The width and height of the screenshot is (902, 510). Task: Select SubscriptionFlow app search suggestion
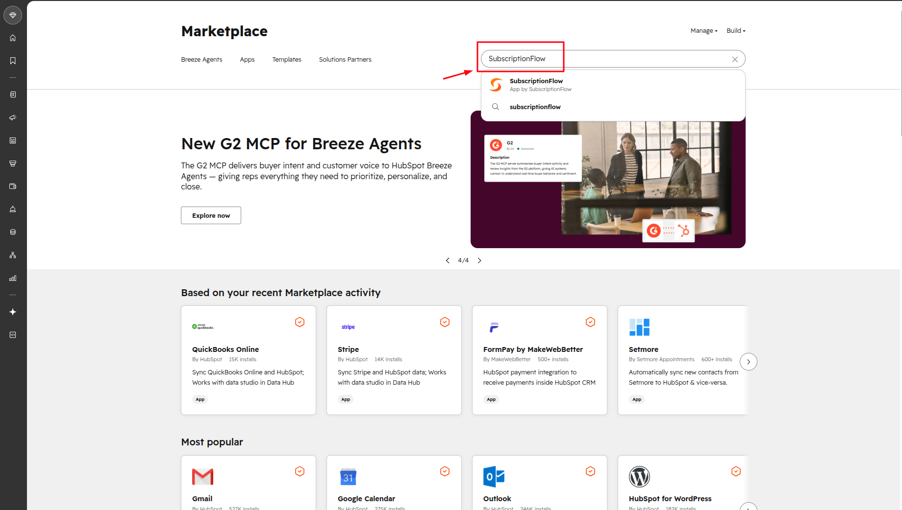(613, 85)
